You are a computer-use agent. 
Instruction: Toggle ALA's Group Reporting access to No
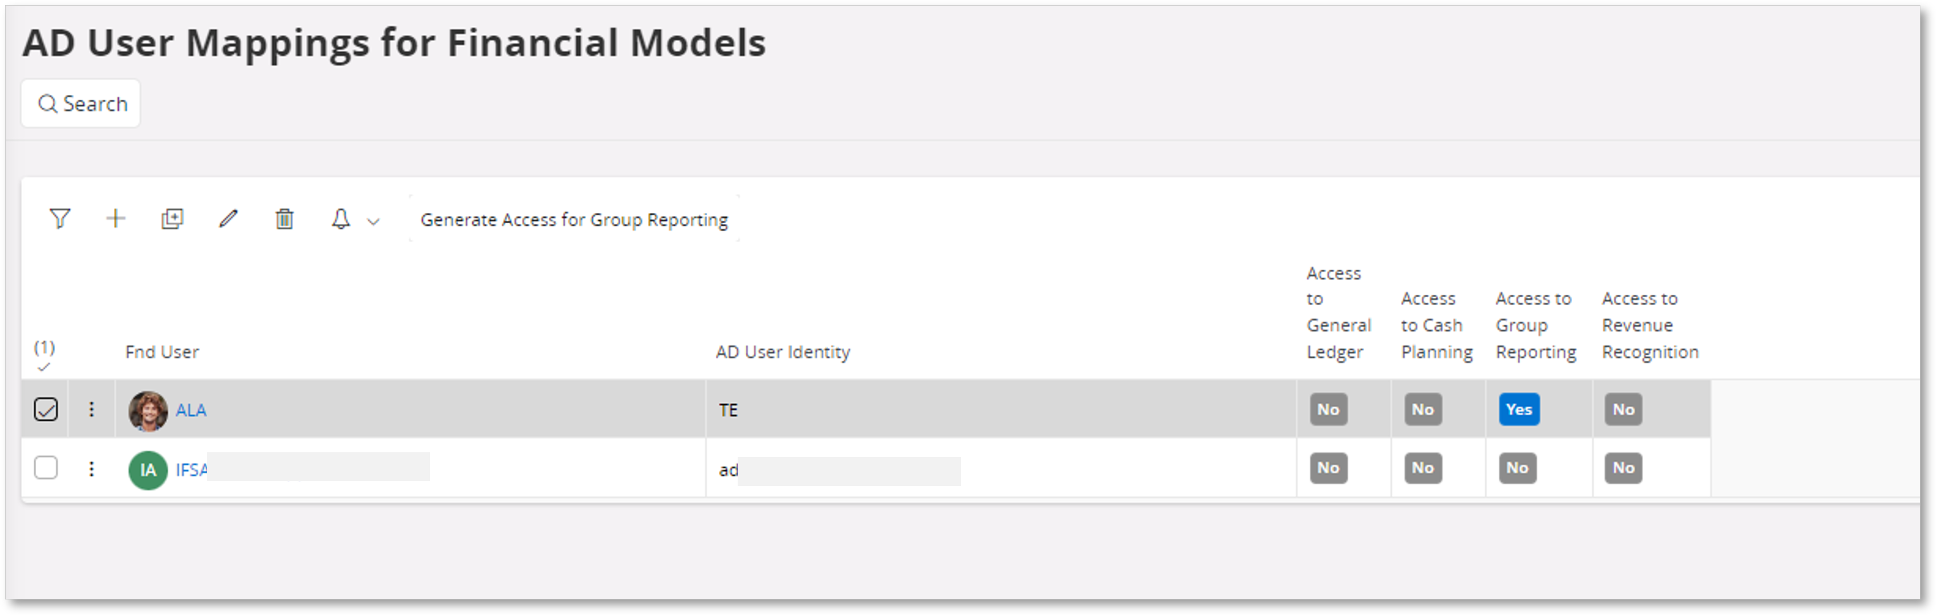tap(1519, 409)
